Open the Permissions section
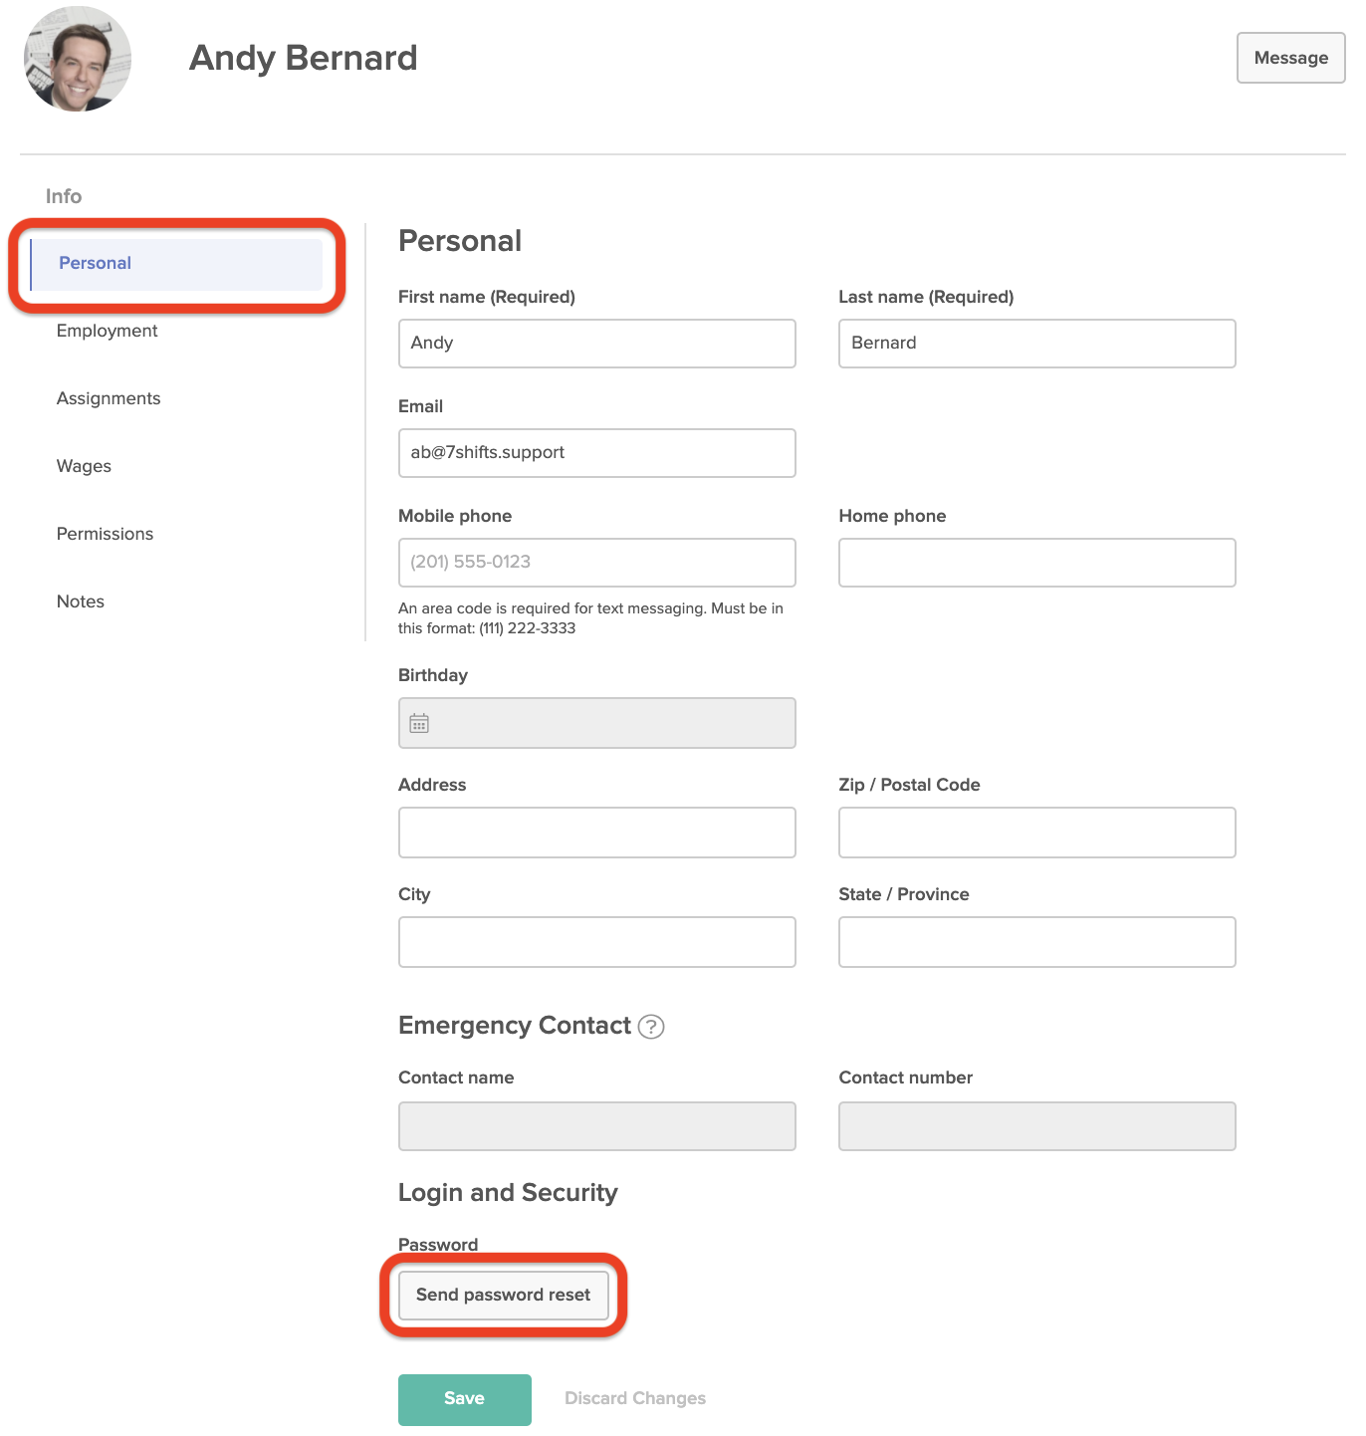This screenshot has height=1436, width=1366. tap(106, 535)
